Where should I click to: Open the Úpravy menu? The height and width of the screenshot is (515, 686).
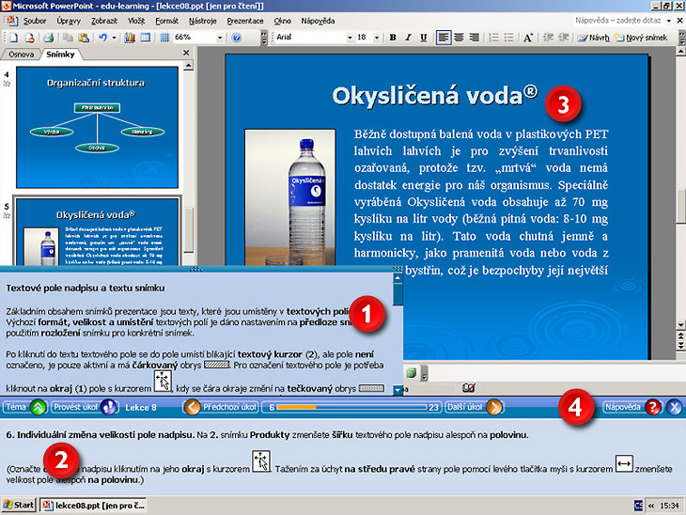(69, 21)
